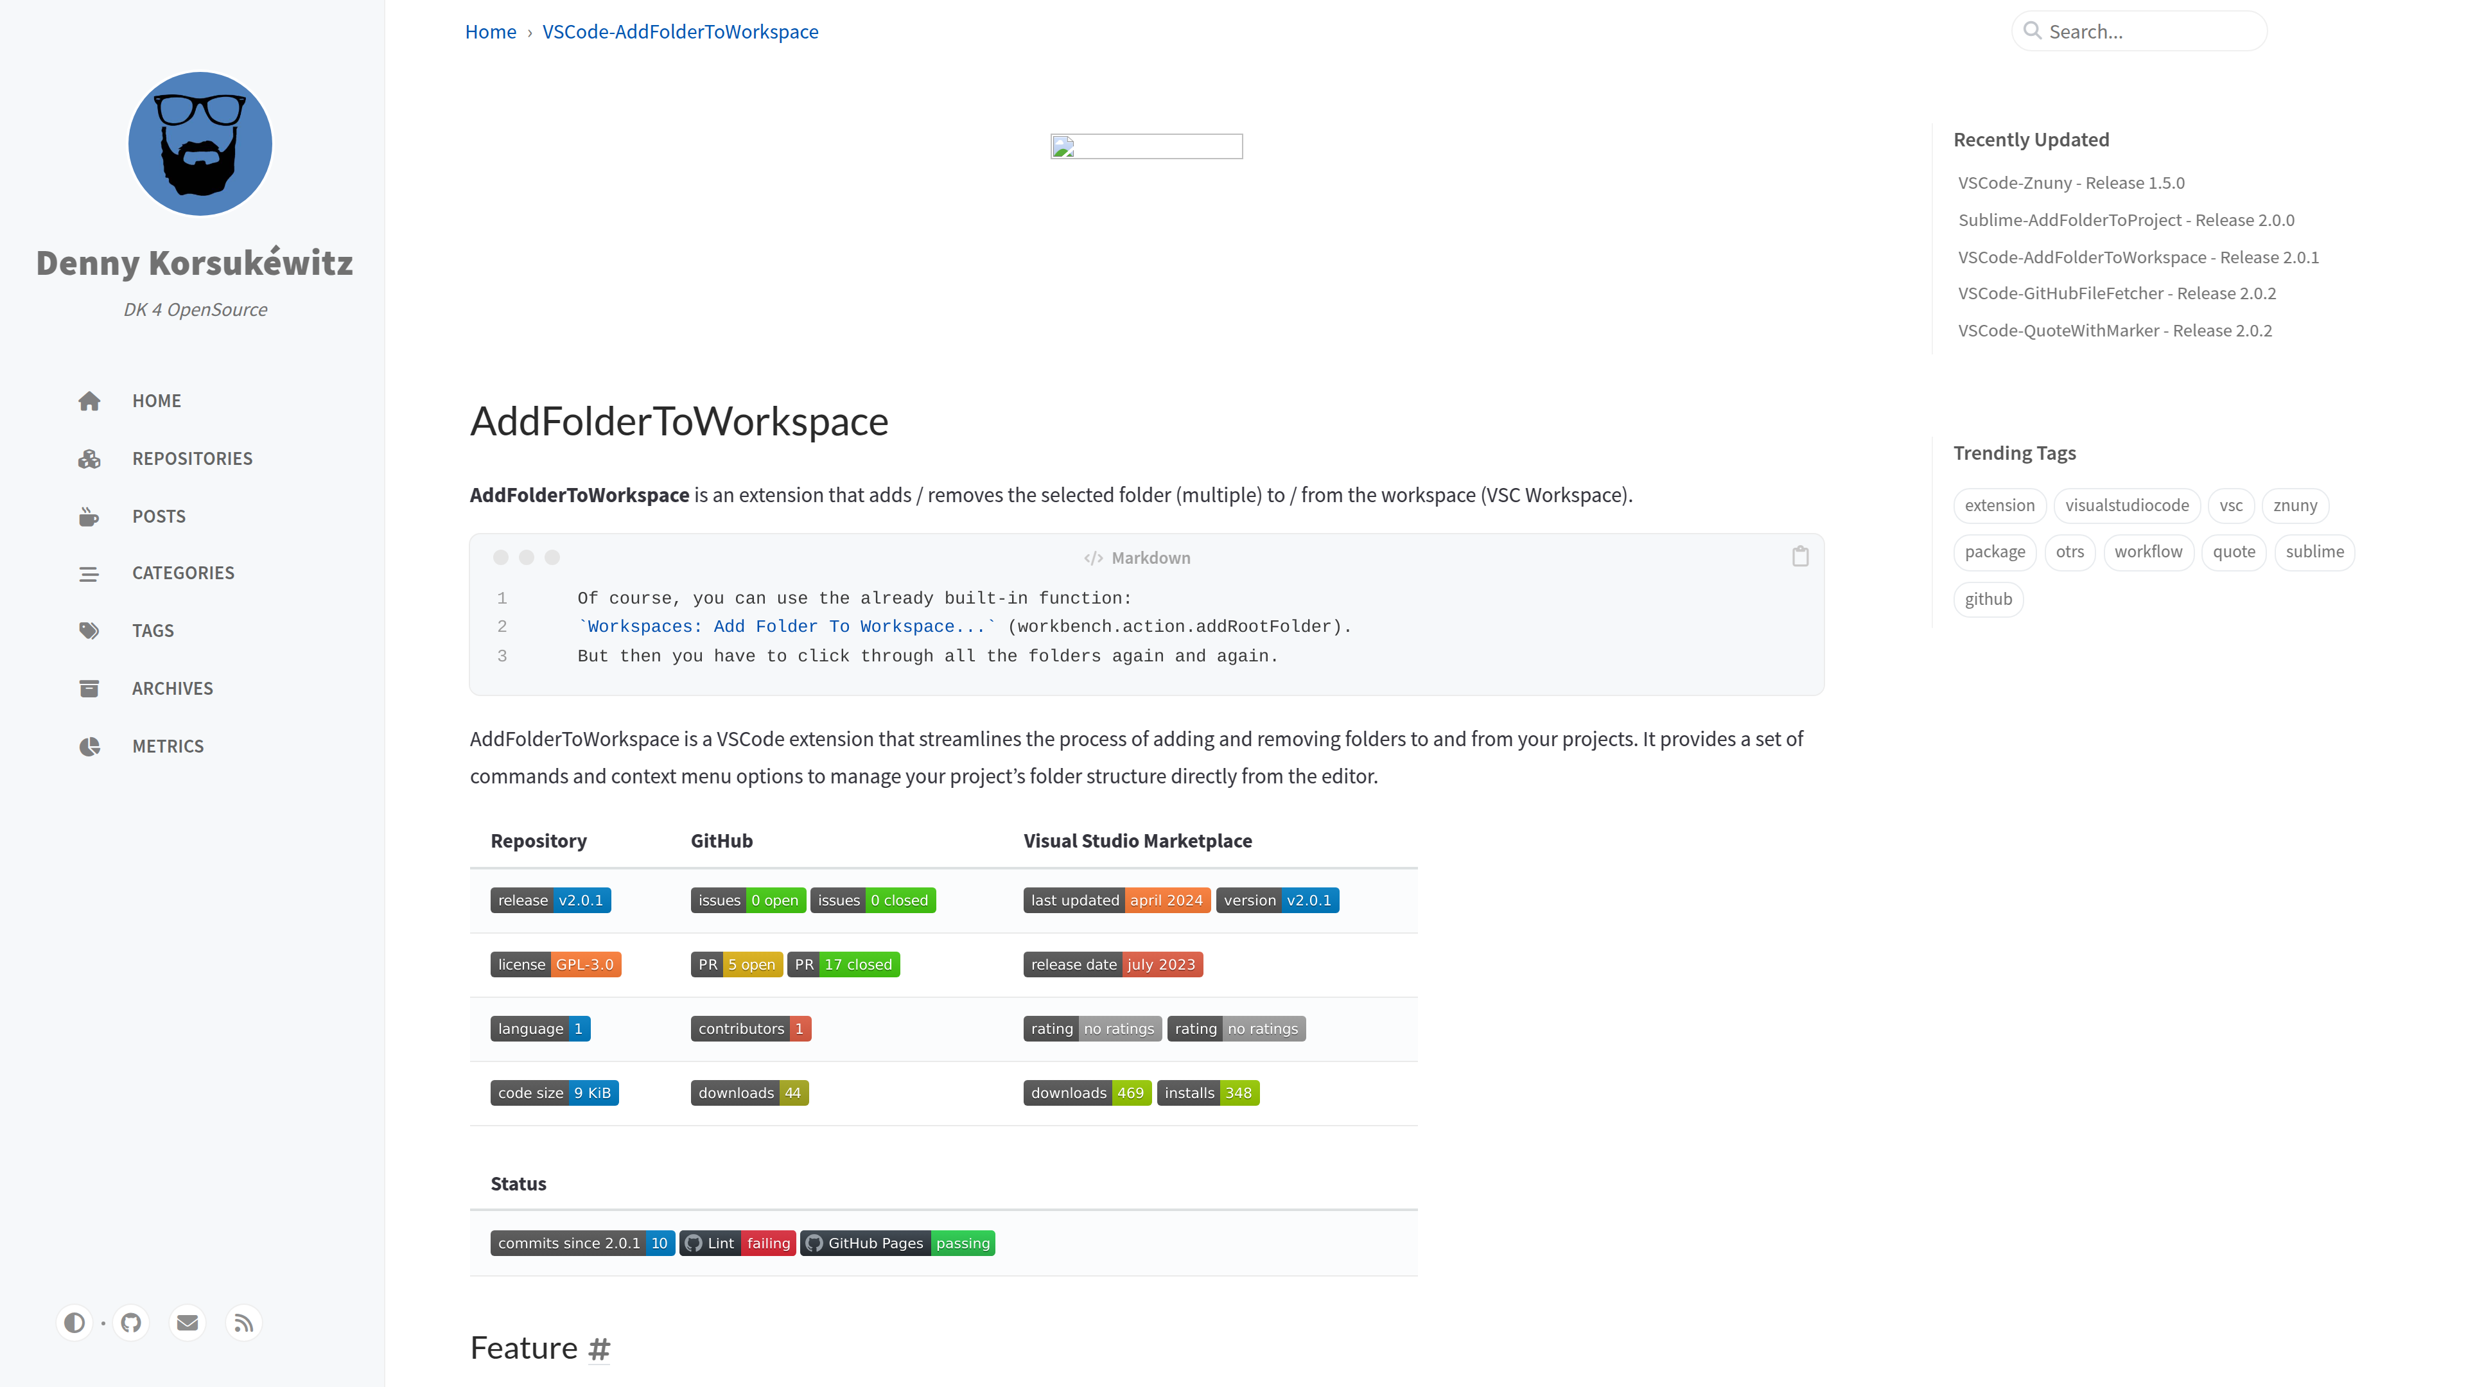This screenshot has height=1387, width=2466.
Task: Click the Metrics pie chart icon
Action: coord(89,746)
